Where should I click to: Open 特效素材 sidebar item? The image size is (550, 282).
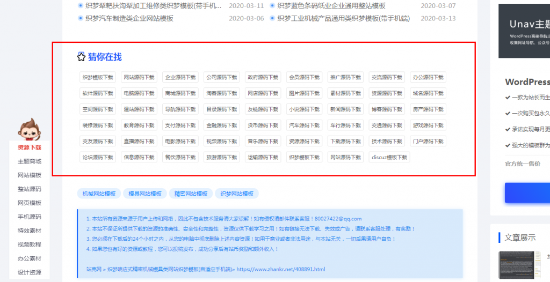[x=30, y=231]
